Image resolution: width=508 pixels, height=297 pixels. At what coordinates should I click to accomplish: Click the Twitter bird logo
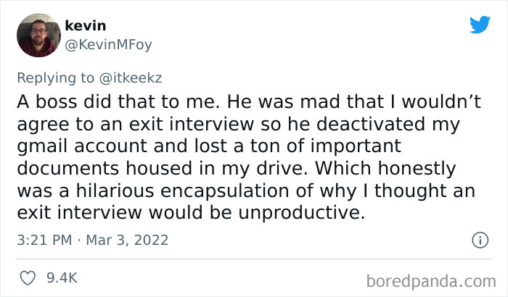tap(480, 25)
